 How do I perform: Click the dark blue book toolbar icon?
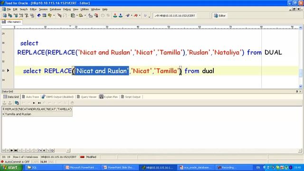[x=39, y=16]
